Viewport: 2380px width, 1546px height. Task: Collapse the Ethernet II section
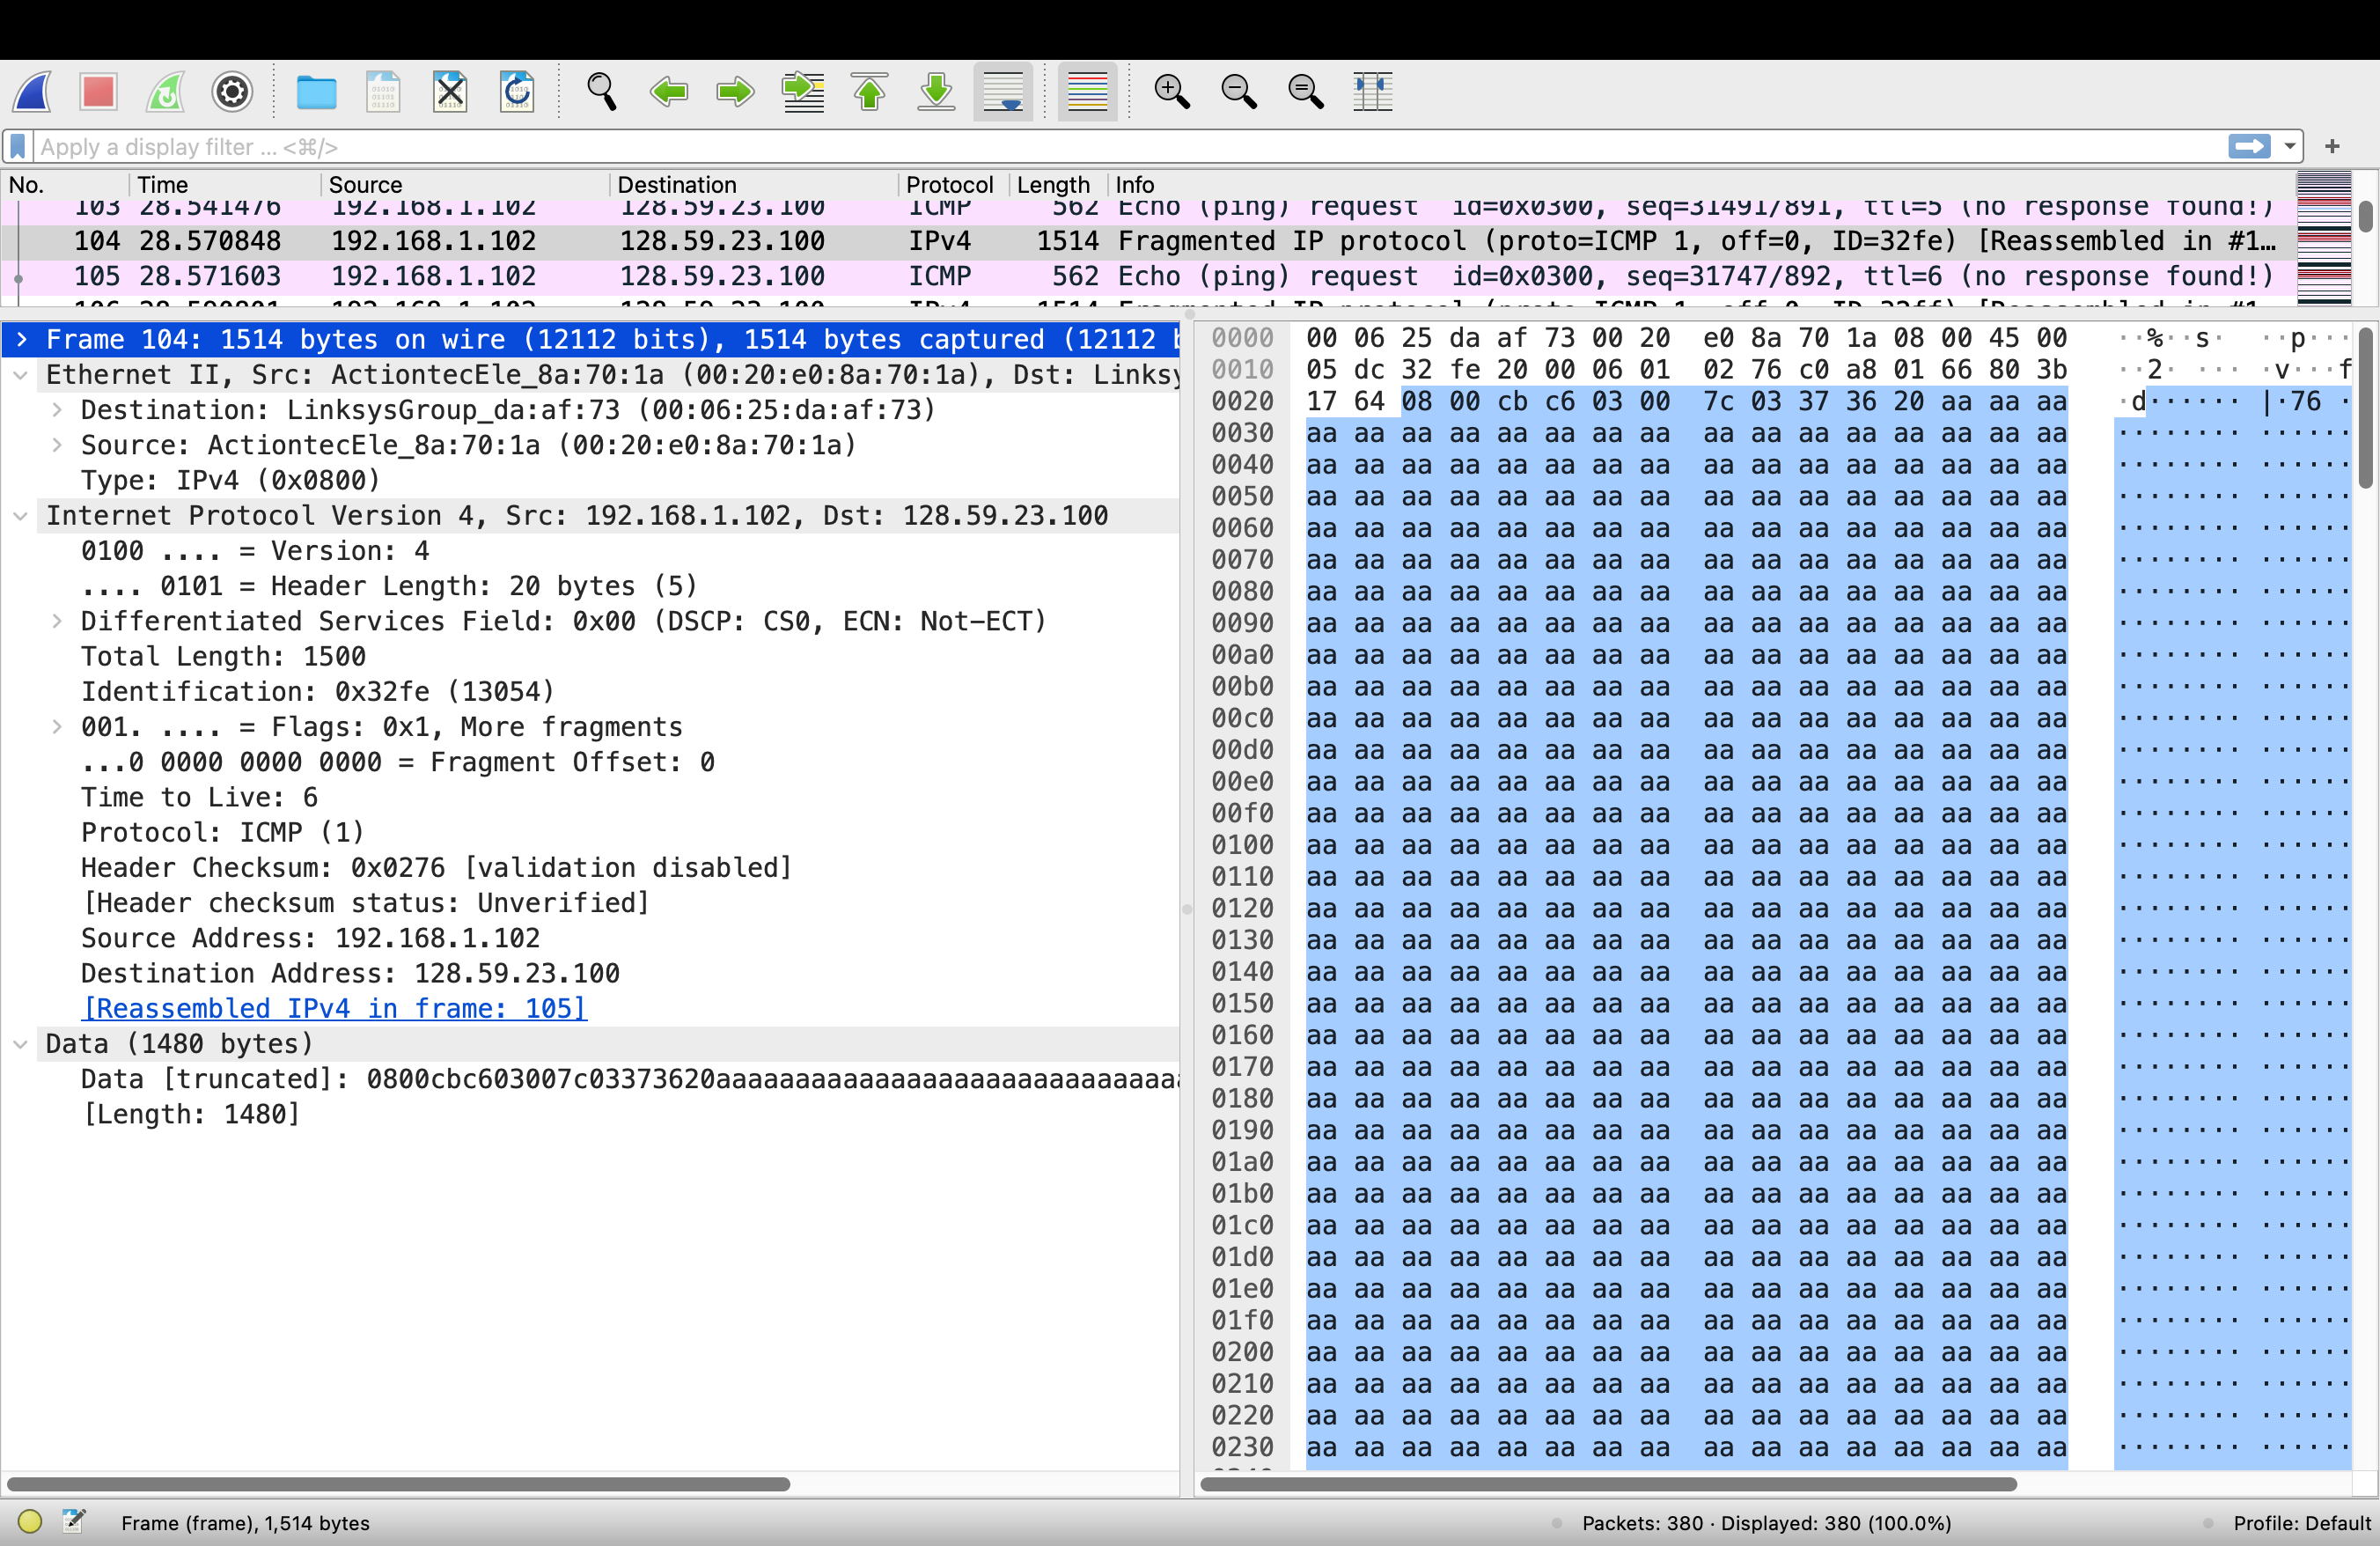[20, 375]
